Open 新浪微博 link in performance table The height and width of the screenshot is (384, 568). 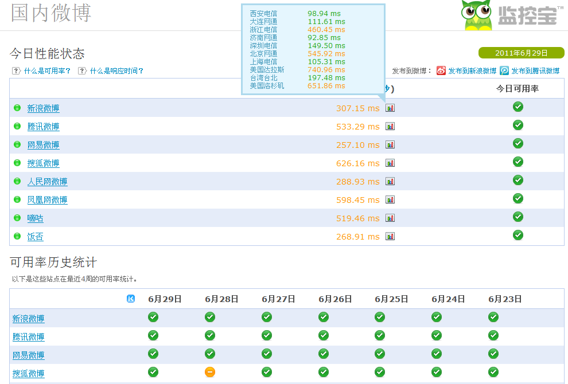tap(43, 108)
